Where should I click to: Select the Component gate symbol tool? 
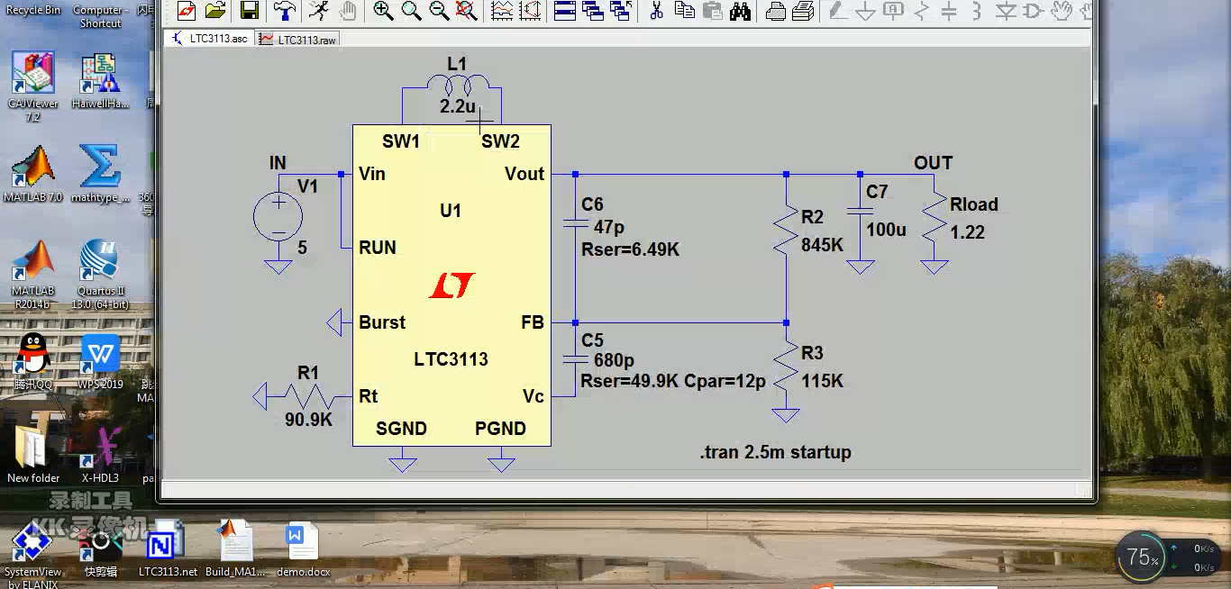pyautogui.click(x=1034, y=11)
